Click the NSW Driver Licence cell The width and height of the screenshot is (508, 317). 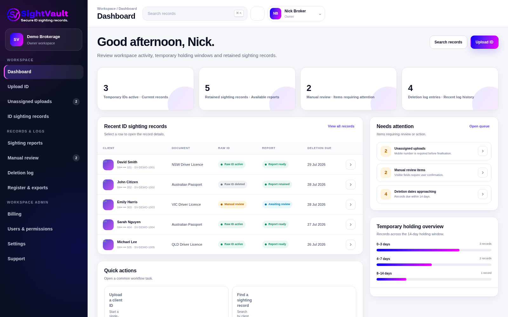[187, 165]
